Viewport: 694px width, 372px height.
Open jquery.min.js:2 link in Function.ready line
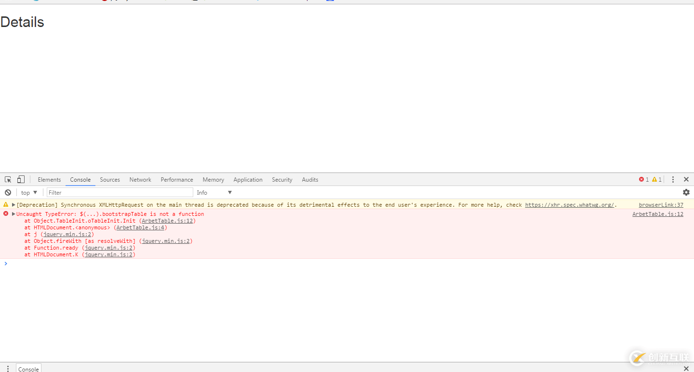click(108, 248)
